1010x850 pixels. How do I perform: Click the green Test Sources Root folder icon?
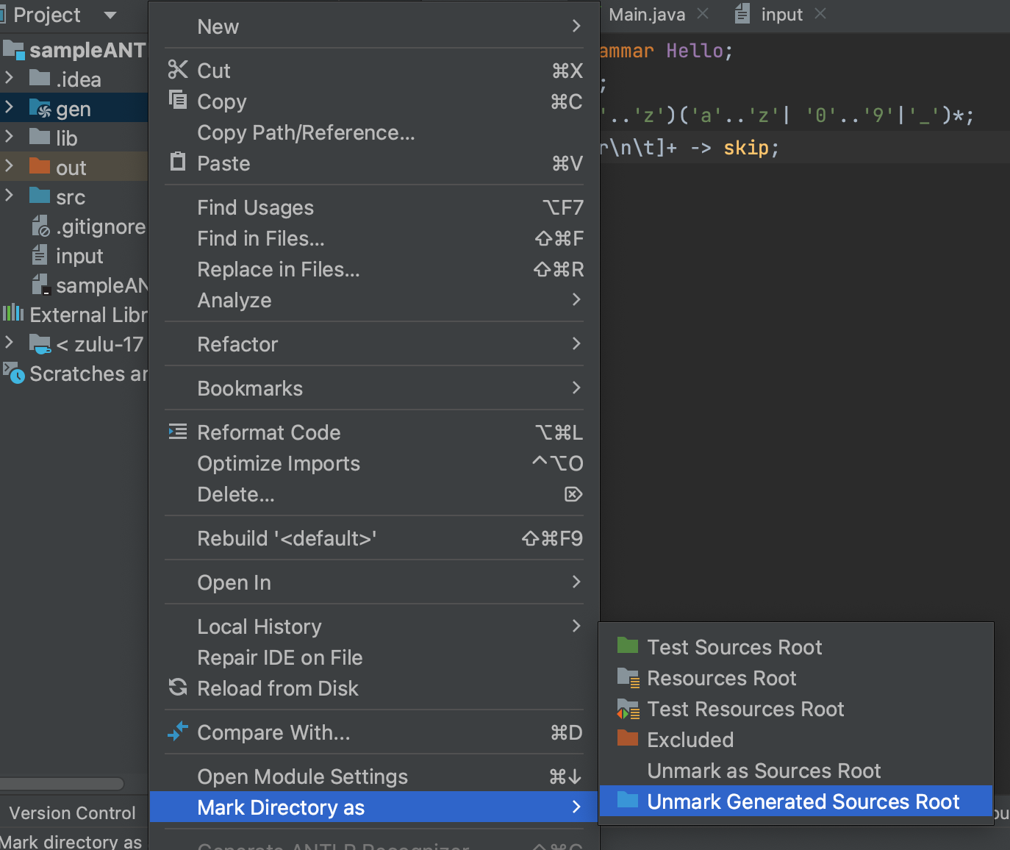click(x=627, y=646)
